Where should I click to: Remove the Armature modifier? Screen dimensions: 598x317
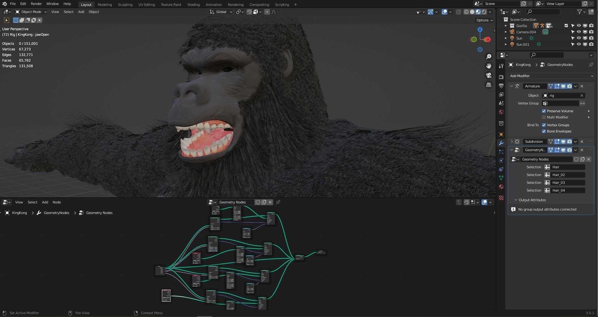pyautogui.click(x=582, y=86)
